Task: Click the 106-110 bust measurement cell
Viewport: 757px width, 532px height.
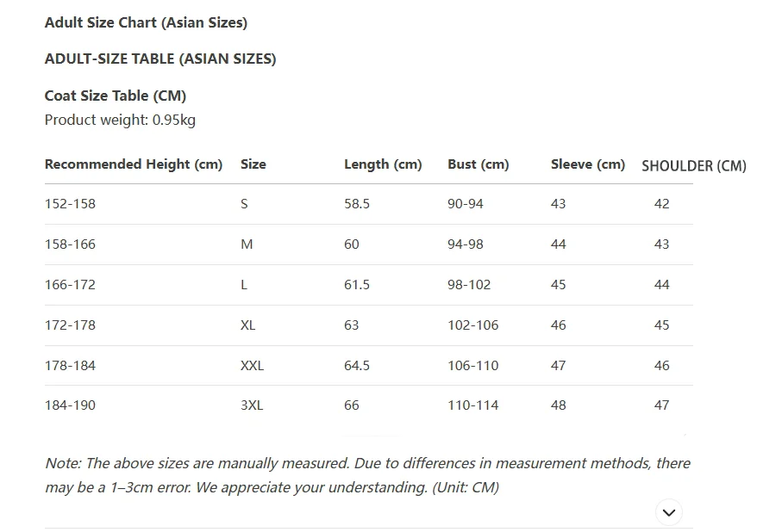Action: pos(473,366)
